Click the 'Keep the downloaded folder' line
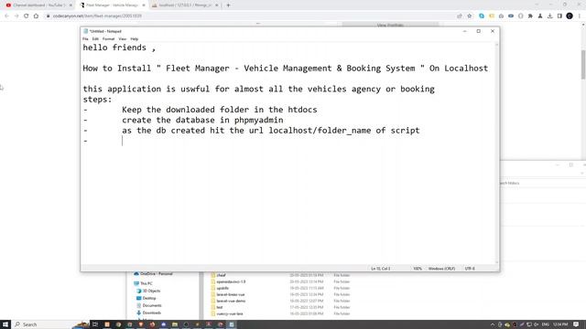The image size is (586, 329). pos(220,110)
